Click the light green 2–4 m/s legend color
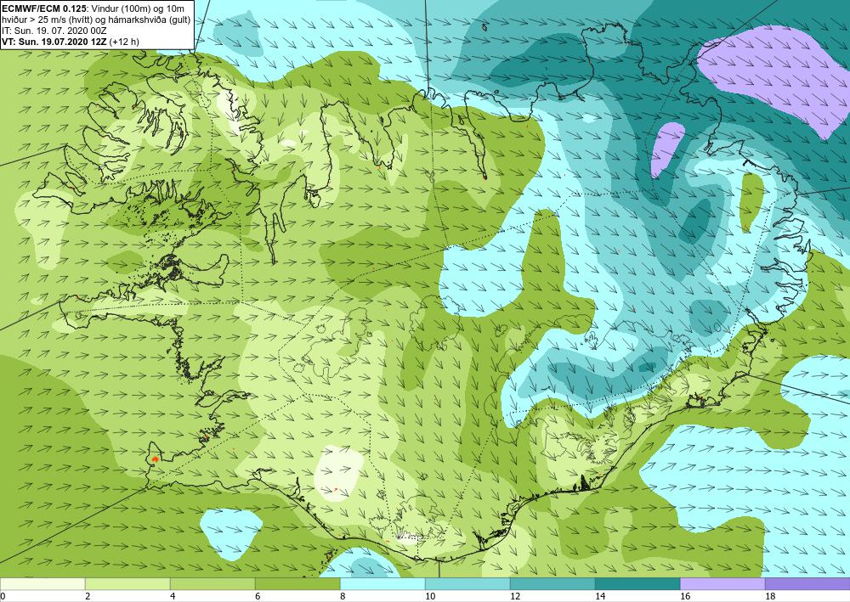 127,584
